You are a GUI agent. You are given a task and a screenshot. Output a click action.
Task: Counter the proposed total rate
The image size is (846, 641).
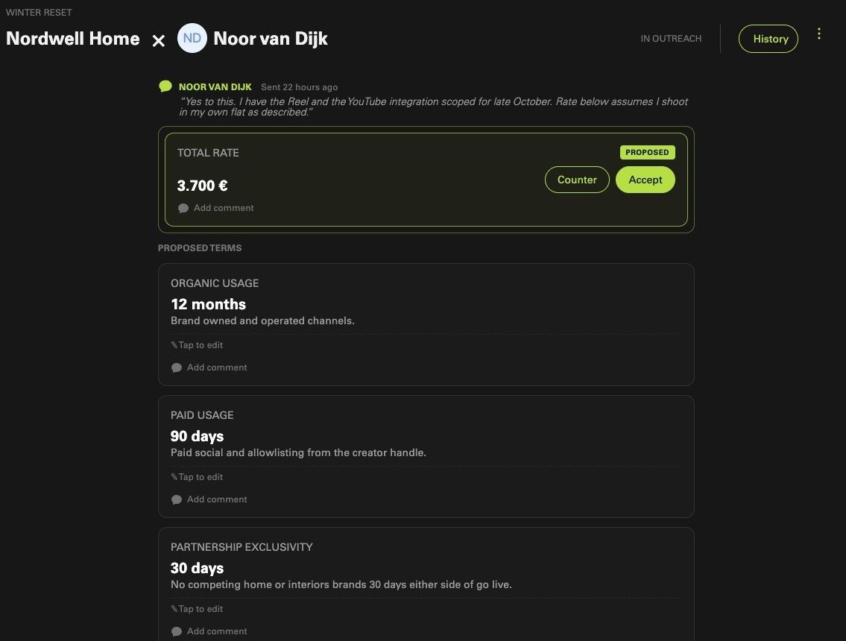577,180
